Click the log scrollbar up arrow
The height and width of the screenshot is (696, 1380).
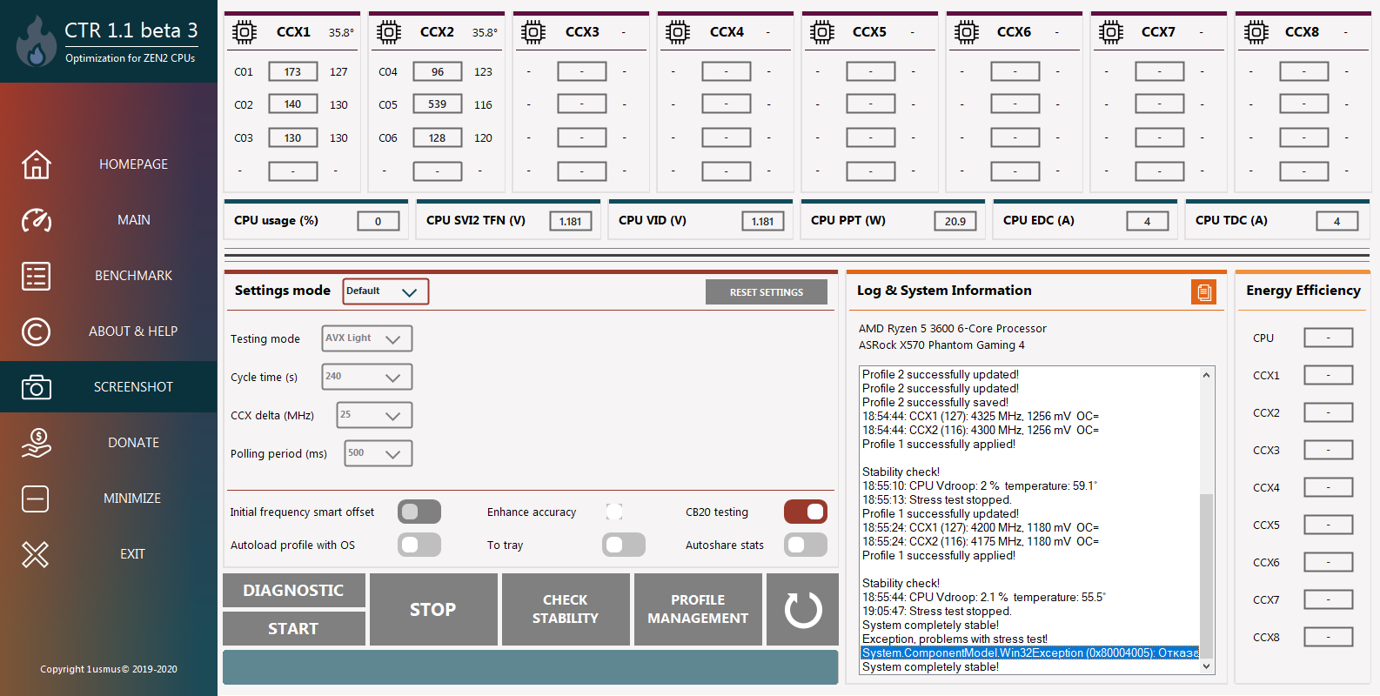1206,375
